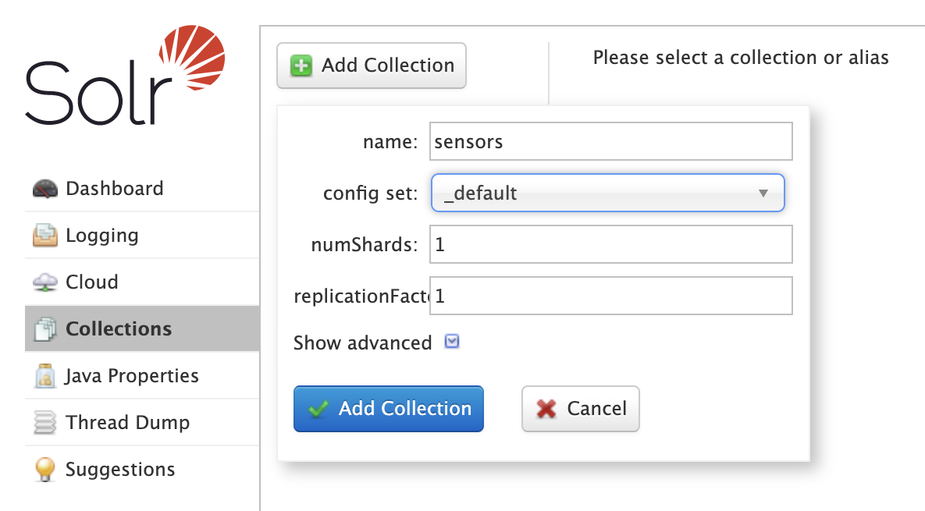Click the Dashboard gauge icon

click(x=45, y=189)
